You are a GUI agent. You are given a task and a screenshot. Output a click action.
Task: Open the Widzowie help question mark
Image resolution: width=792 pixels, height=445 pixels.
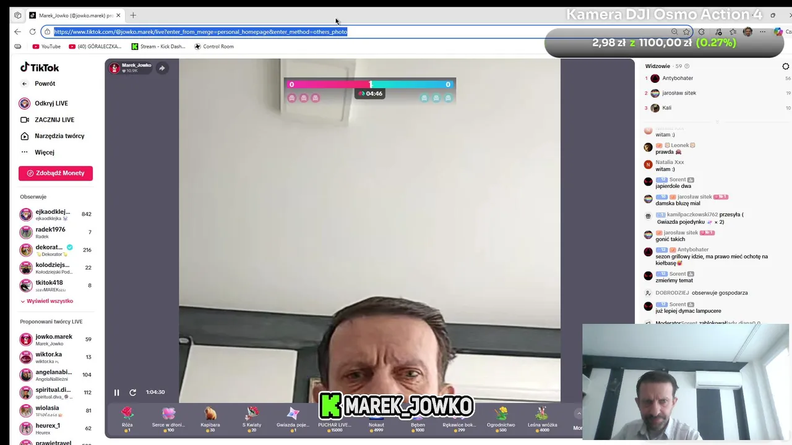click(687, 66)
